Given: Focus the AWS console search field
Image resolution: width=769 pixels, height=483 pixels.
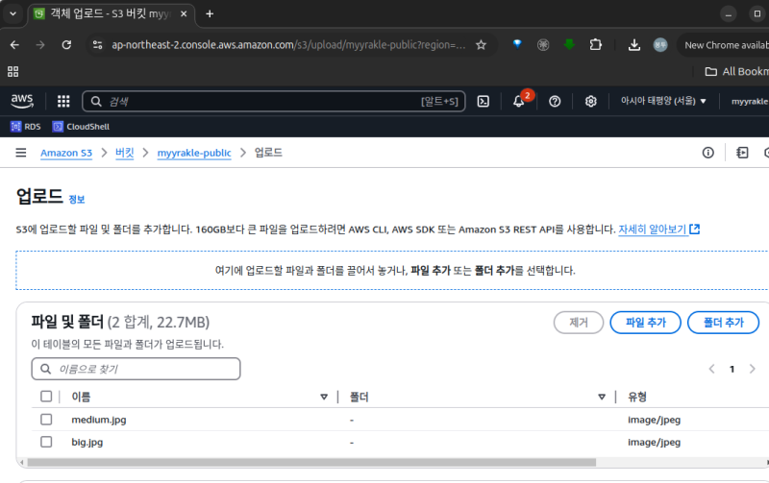Looking at the screenshot, I should click(274, 102).
